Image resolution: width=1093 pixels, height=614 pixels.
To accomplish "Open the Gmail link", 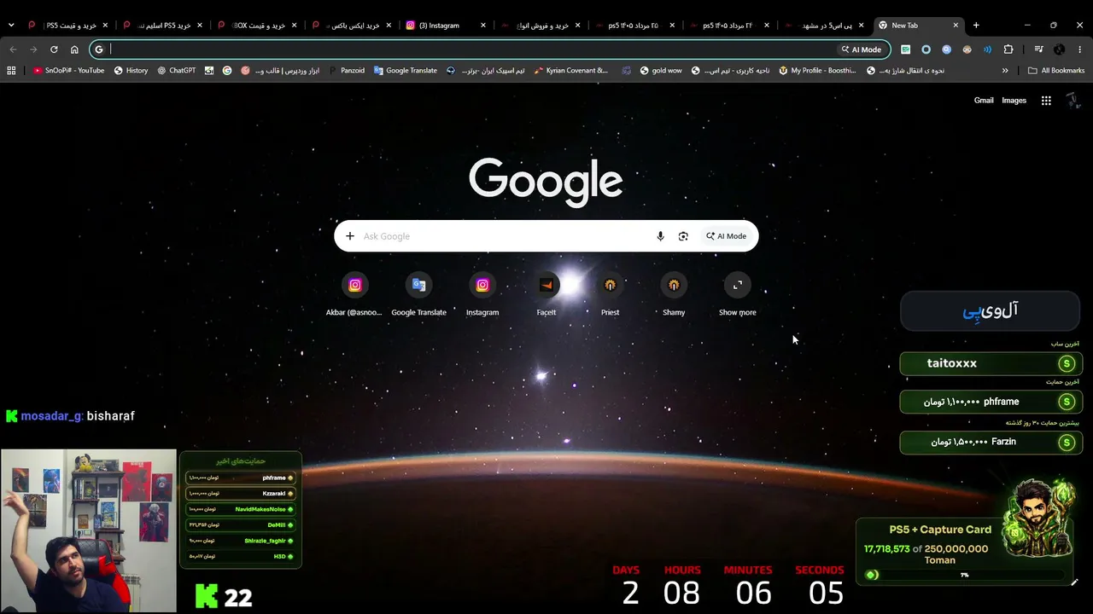I will click(984, 101).
